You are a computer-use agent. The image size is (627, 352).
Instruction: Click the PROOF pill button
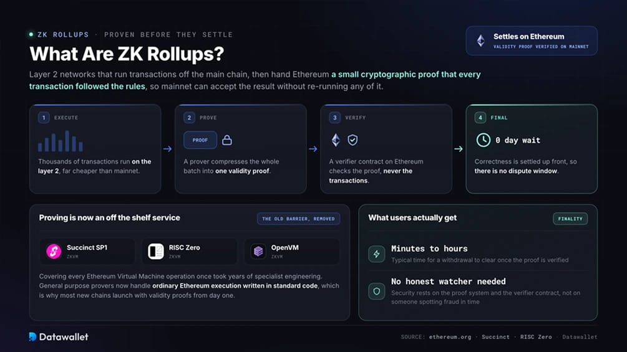[x=200, y=140]
